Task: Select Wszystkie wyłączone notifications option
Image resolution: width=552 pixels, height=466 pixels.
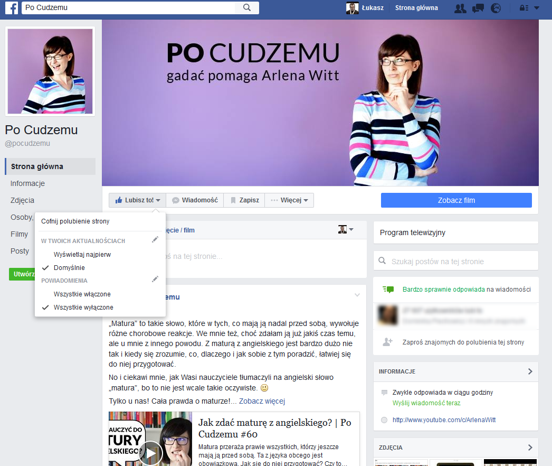Action: (83, 307)
